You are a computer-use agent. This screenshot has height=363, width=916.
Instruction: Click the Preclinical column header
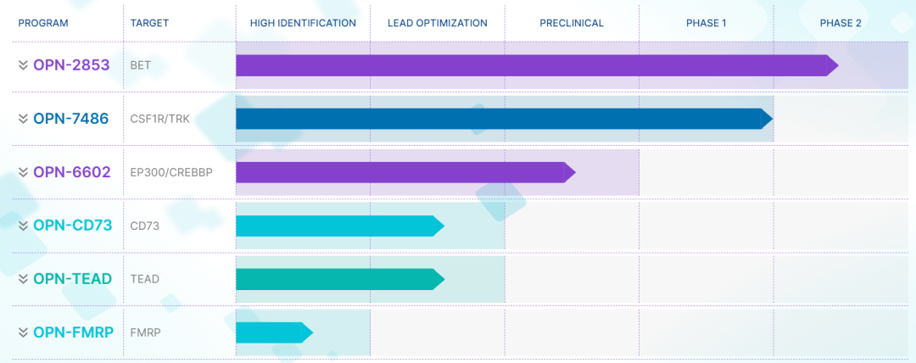click(x=572, y=23)
